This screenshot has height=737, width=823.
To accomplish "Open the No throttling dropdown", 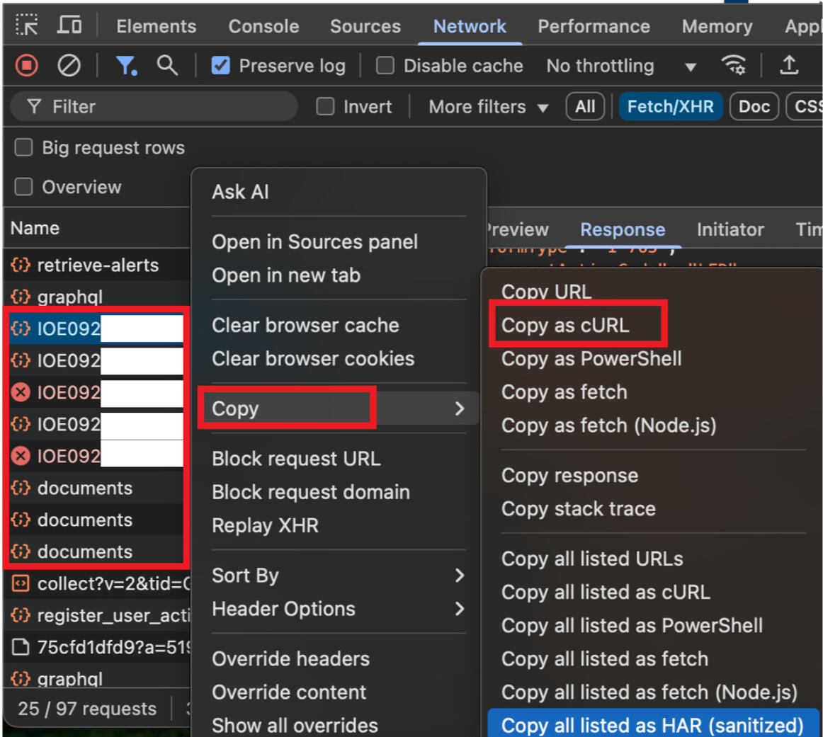I will pos(620,67).
